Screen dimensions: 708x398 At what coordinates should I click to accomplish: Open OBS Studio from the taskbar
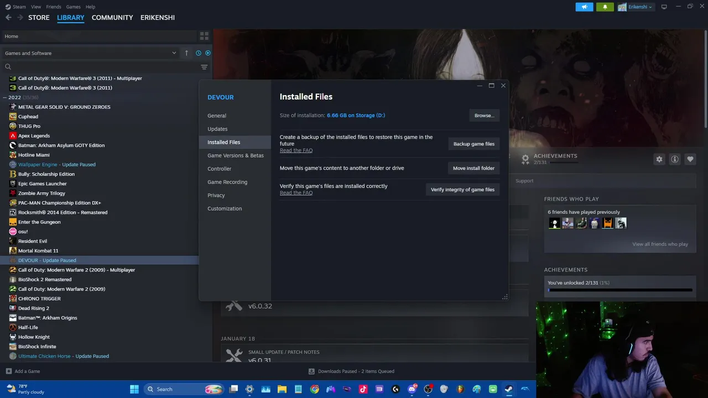428,389
